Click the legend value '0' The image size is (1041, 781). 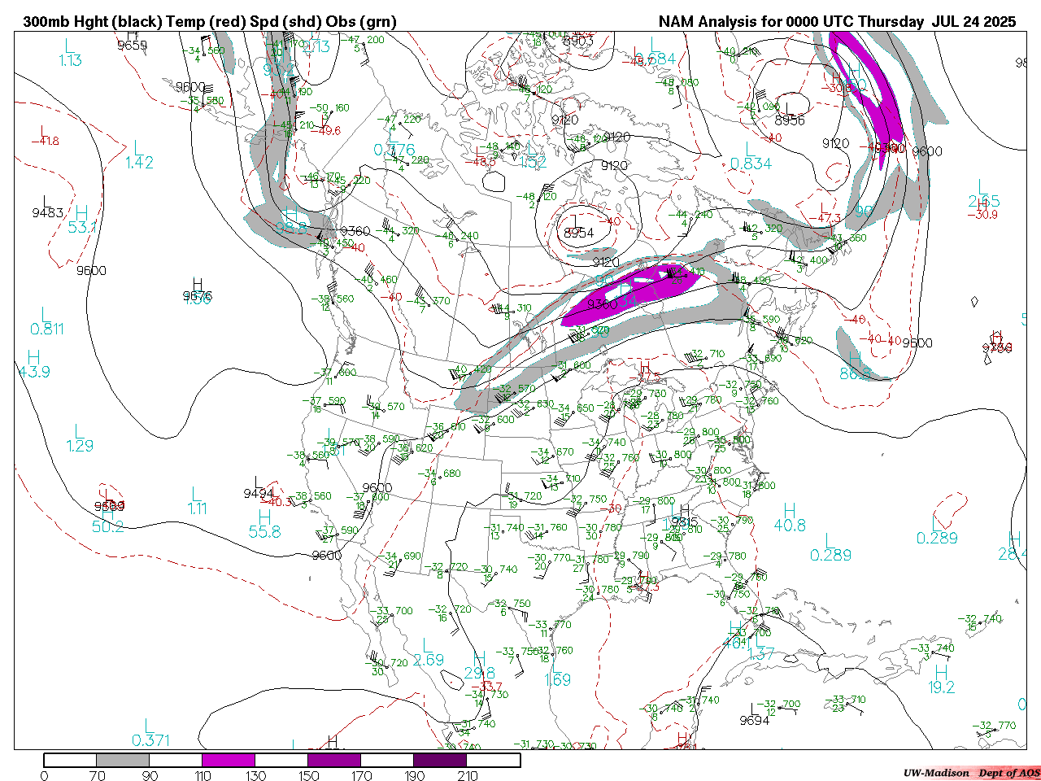(44, 775)
